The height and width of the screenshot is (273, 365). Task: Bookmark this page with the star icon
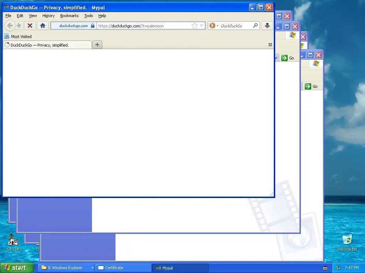click(194, 26)
